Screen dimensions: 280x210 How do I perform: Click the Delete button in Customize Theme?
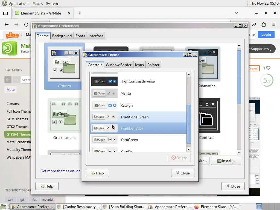coord(179,158)
